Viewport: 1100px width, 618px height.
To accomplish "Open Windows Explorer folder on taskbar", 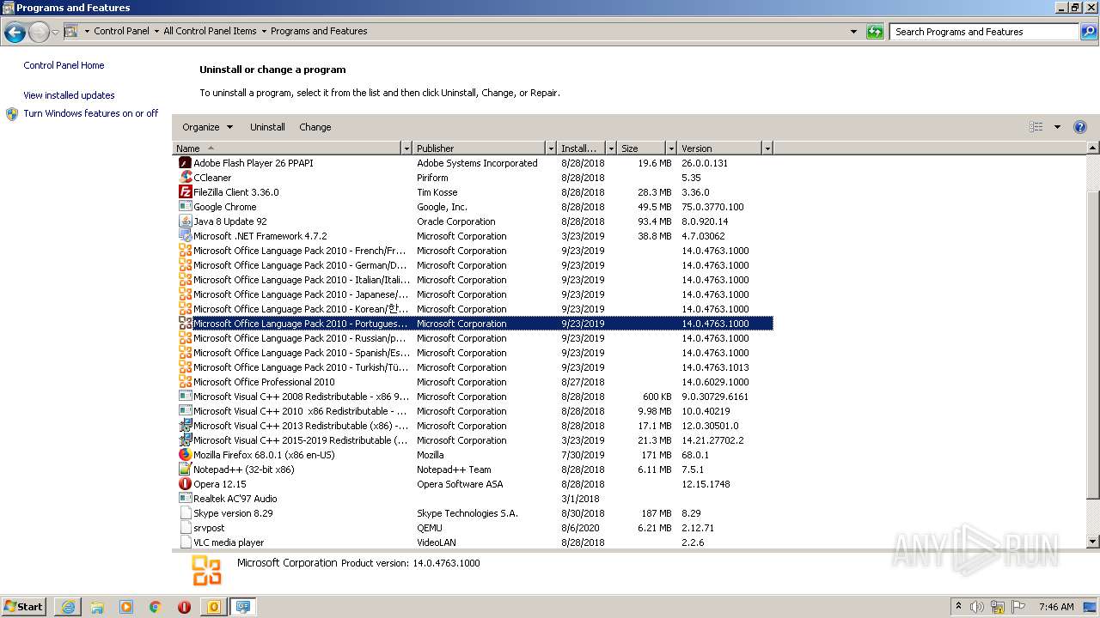I will pos(97,607).
